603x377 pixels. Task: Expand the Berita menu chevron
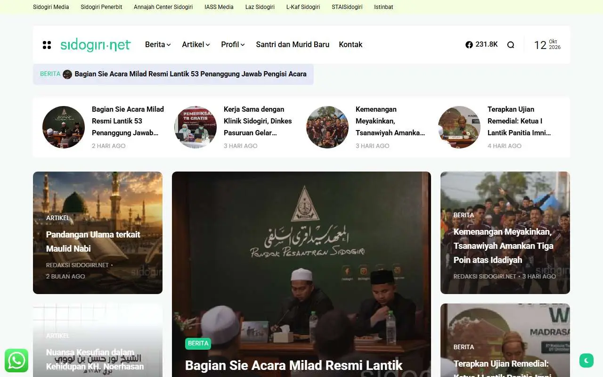169,45
